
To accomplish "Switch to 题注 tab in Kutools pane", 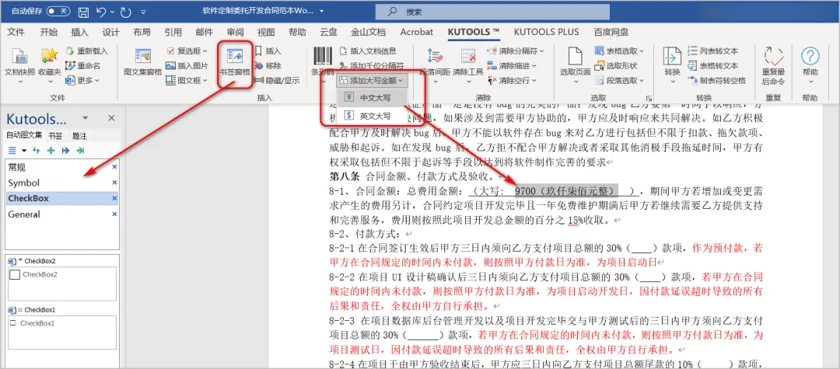I will pos(79,136).
